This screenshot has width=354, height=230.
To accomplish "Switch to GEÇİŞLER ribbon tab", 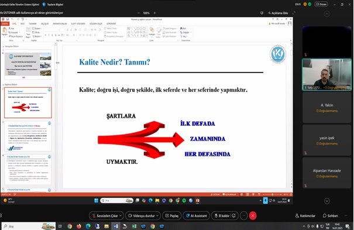I will [44, 23].
